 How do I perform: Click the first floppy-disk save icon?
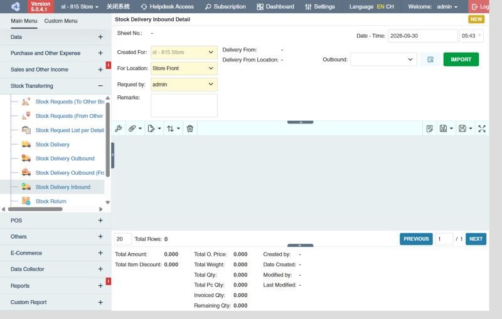coord(443,128)
